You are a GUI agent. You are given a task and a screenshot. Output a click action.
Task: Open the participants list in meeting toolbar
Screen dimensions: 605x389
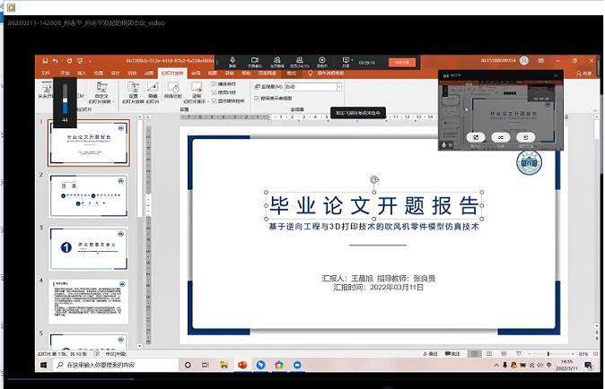[x=300, y=62]
